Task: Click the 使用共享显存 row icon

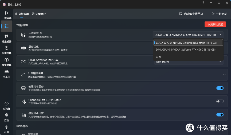Action: [x=24, y=88]
